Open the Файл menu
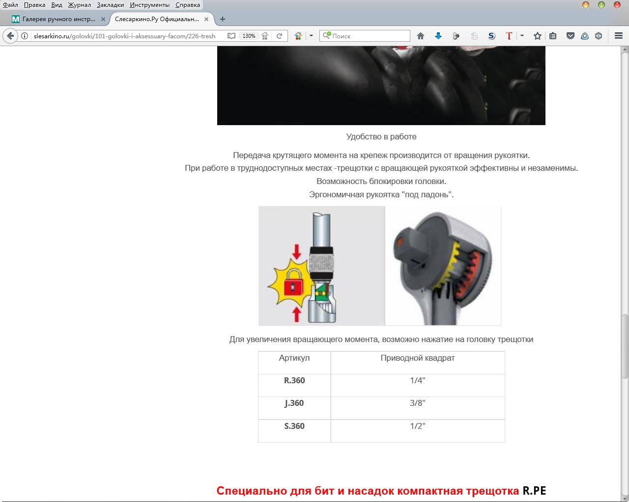 10,5
